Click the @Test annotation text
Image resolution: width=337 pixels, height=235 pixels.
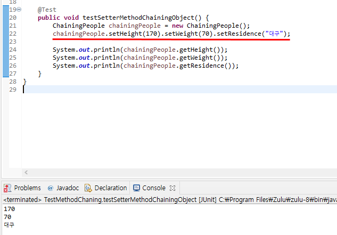[47, 10]
